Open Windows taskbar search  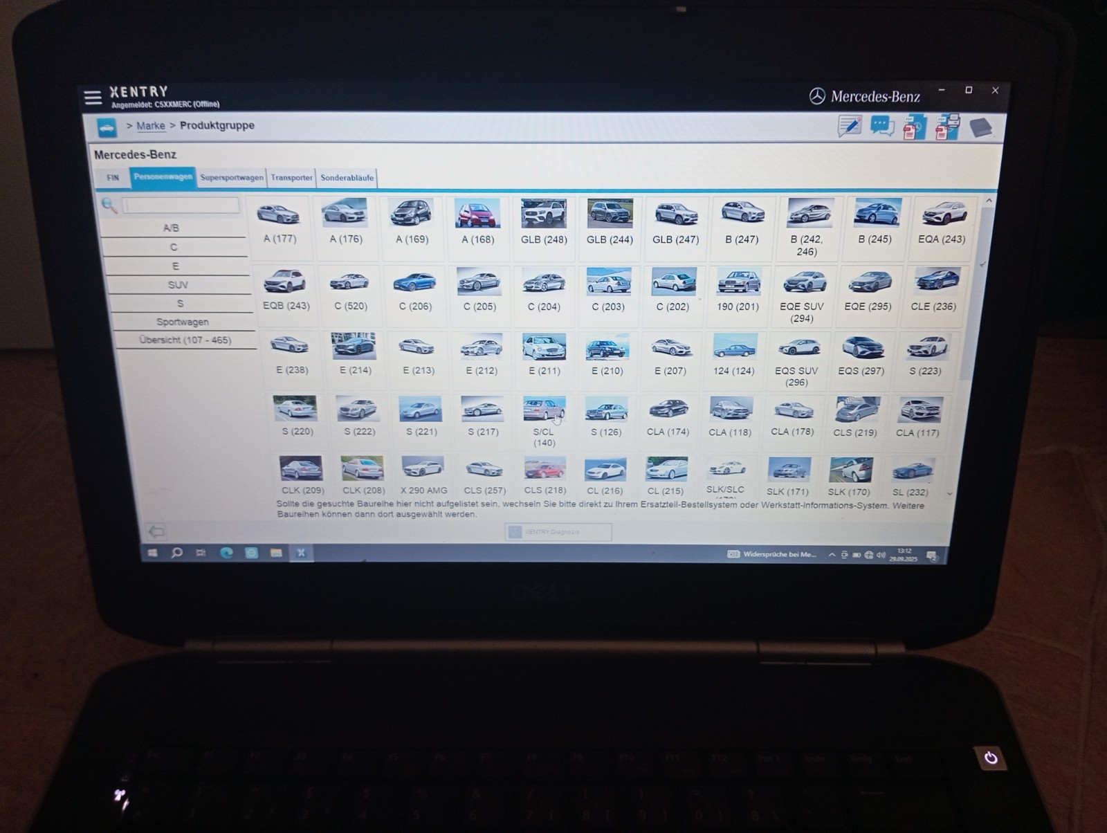(x=177, y=553)
